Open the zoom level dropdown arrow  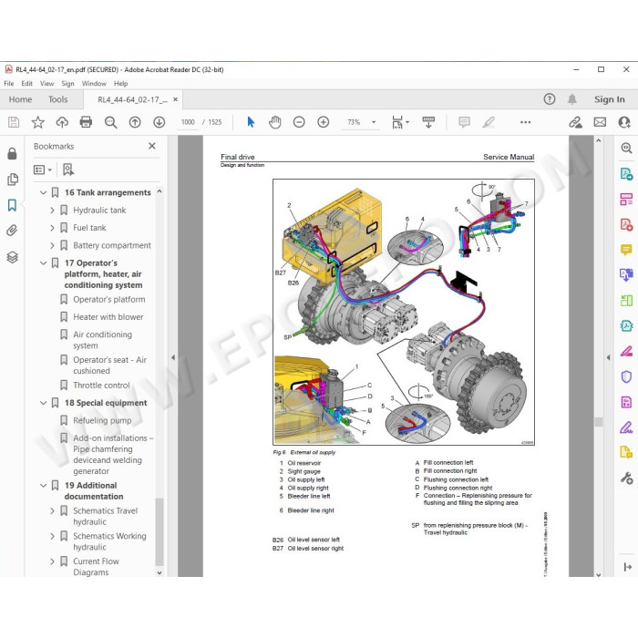click(x=374, y=122)
